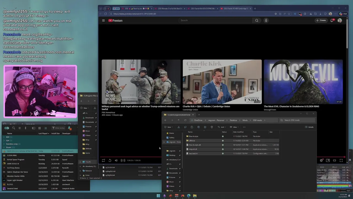Click the YouTube Premium logo
The width and height of the screenshot is (353, 199).
115,20
